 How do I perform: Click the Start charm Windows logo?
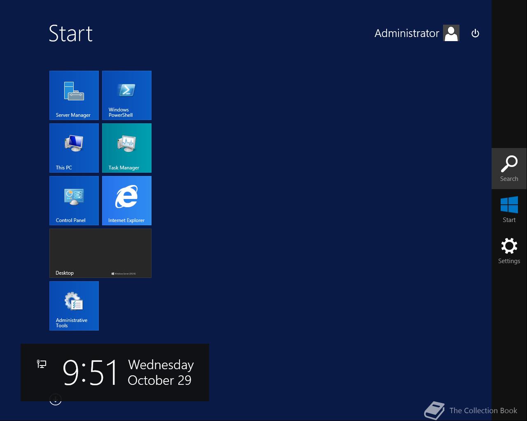pyautogui.click(x=509, y=204)
